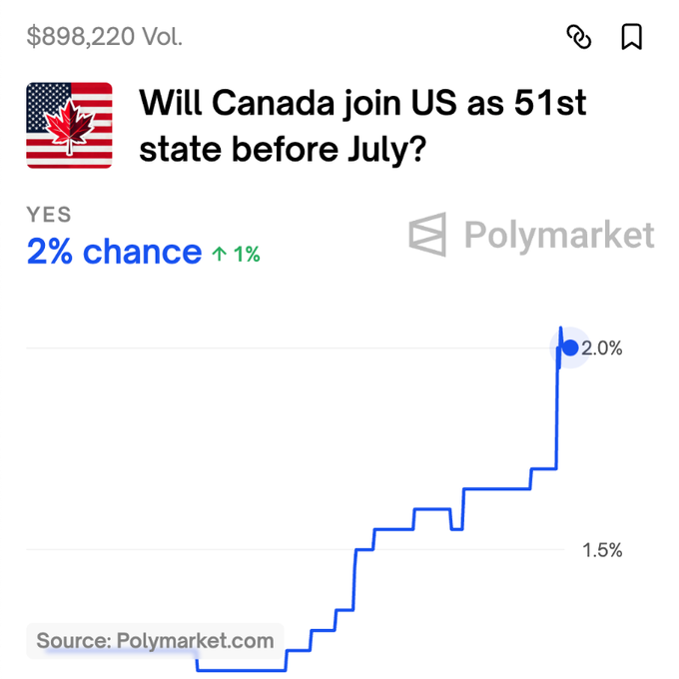
Task: Click the lowest flat segment of chart line
Action: point(242,670)
